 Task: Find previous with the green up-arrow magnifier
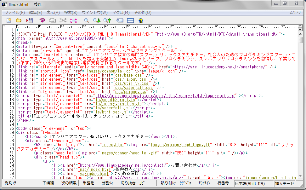(x=107, y=20)
